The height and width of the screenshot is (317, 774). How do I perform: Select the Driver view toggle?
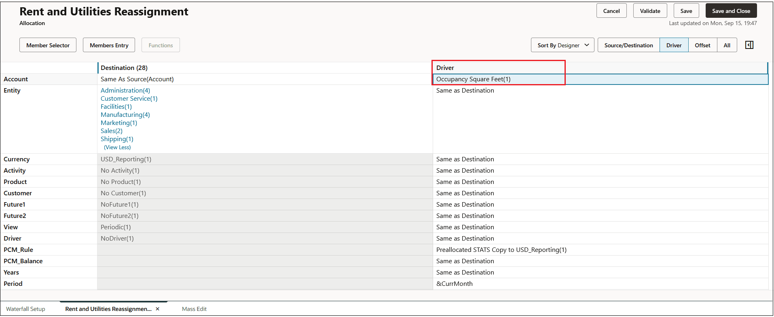(x=674, y=45)
